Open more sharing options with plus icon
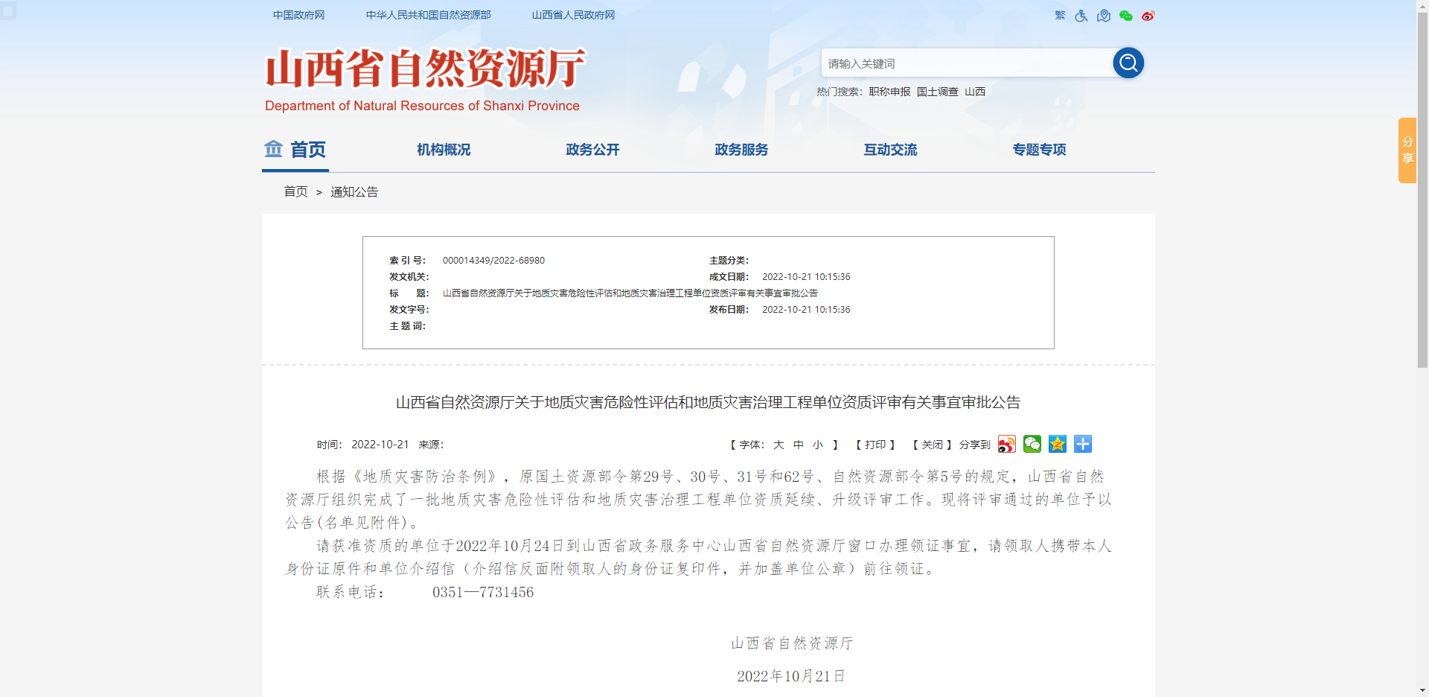The width and height of the screenshot is (1429, 697). coord(1082,444)
